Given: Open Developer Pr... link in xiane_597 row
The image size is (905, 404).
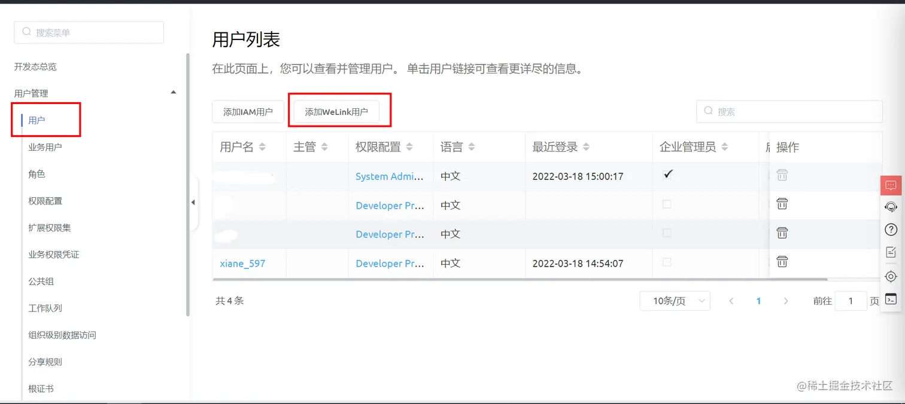Looking at the screenshot, I should 390,263.
